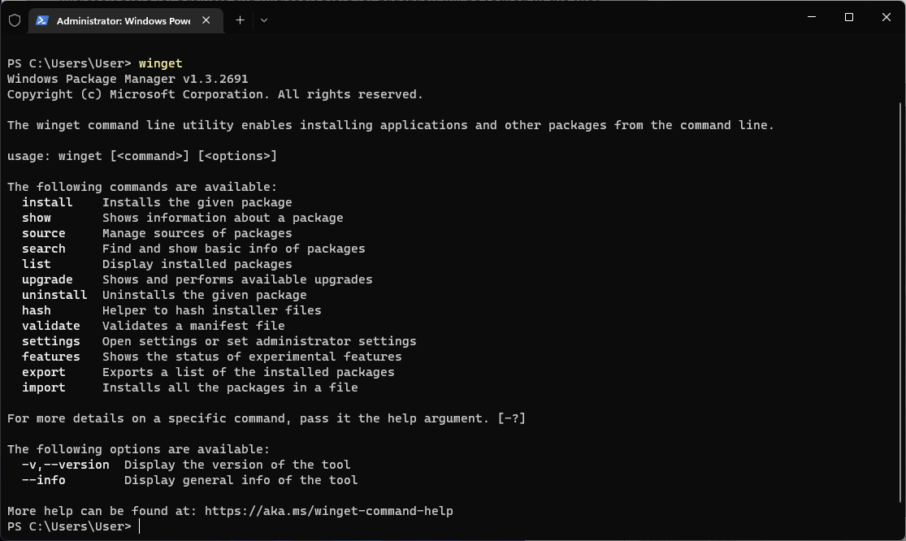Click the vertical scrollbar of the terminal

point(901,302)
